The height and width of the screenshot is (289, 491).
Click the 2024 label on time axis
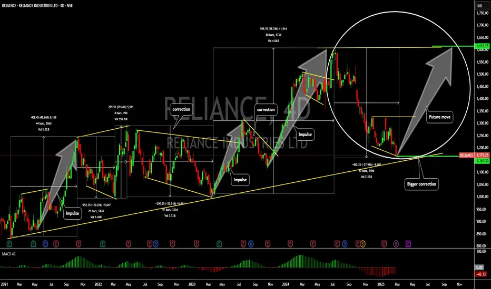[286, 284]
